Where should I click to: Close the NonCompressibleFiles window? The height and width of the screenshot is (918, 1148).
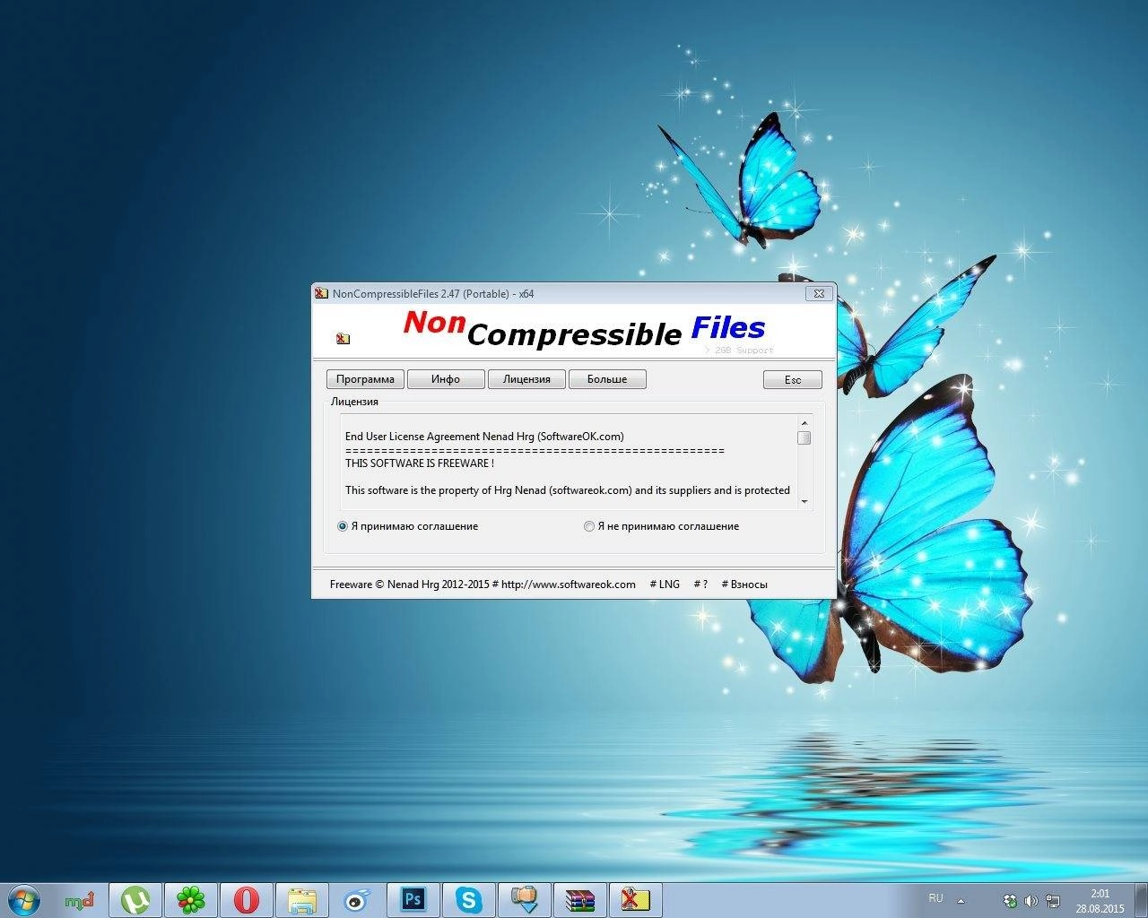818,293
